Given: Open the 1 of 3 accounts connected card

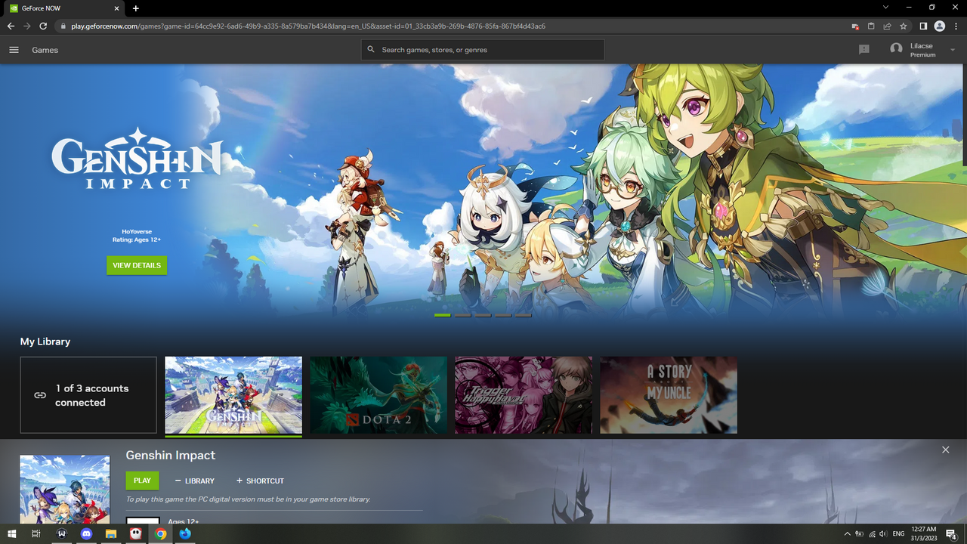Looking at the screenshot, I should (88, 395).
